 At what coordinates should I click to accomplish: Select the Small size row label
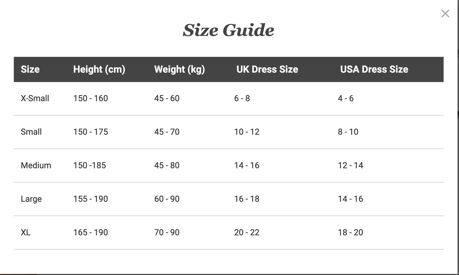[31, 132]
